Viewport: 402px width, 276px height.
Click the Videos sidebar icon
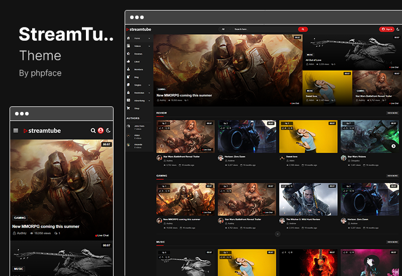tap(129, 46)
